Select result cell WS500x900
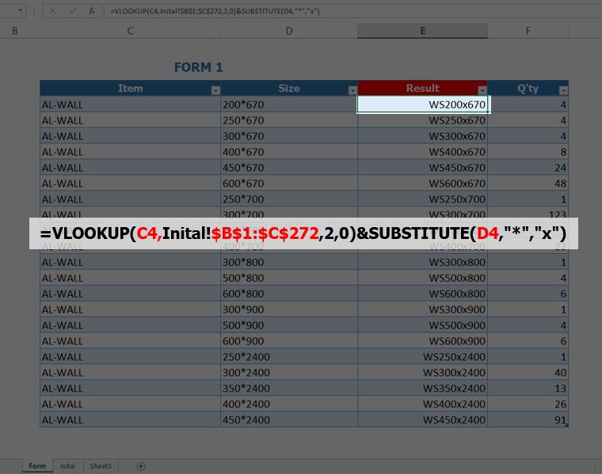This screenshot has height=474, width=602. coord(423,325)
